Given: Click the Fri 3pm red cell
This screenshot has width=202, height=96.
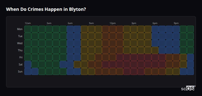Looking at the screenshot, I should pos(134,57).
